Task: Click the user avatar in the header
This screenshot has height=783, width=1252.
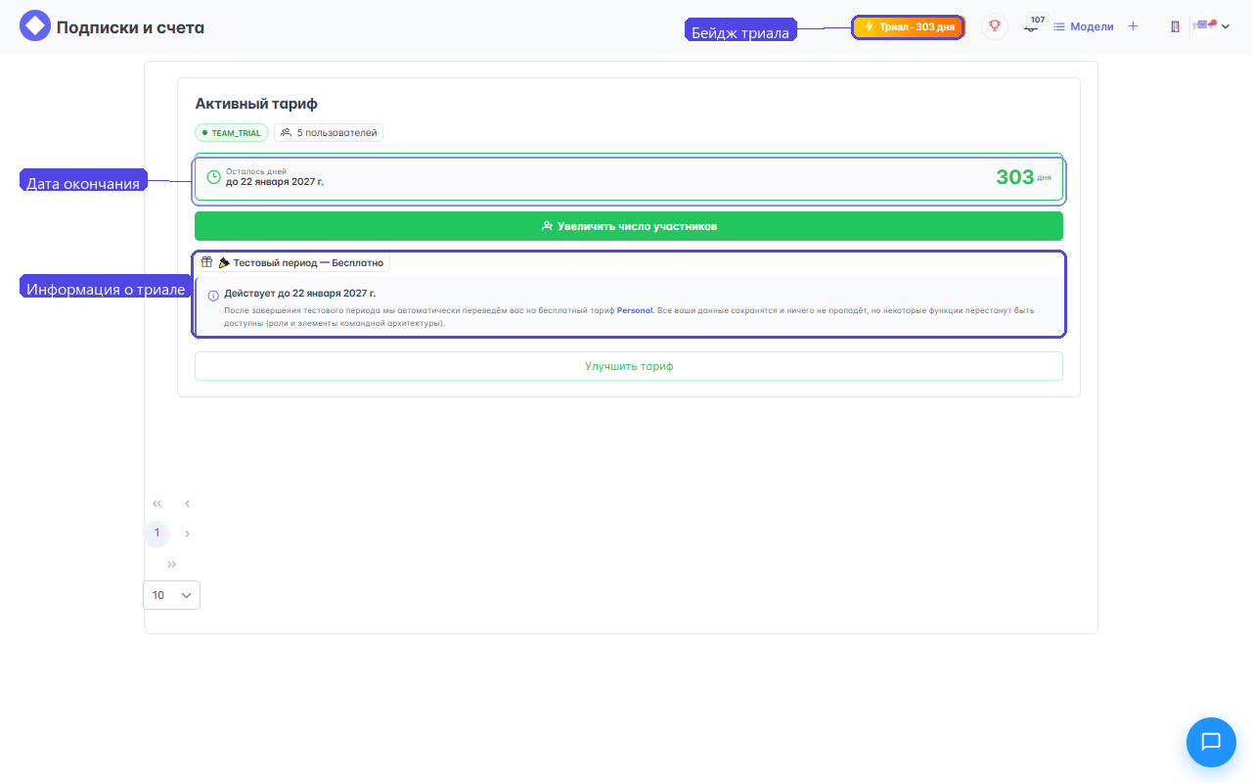Action: (x=1203, y=26)
